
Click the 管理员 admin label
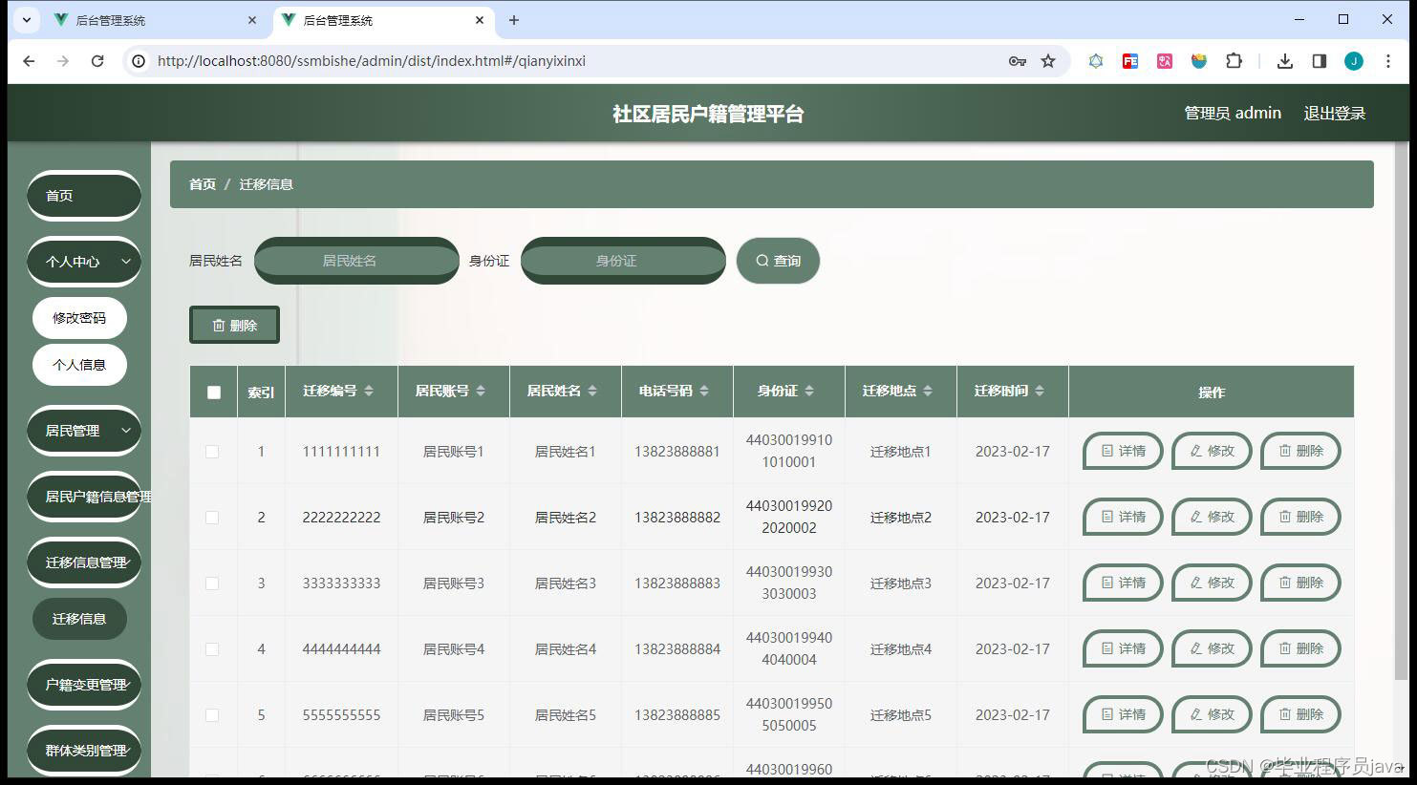coord(1233,113)
